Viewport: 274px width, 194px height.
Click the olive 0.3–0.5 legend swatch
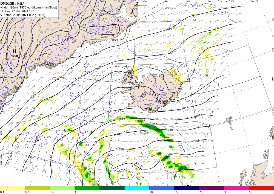click(37, 188)
